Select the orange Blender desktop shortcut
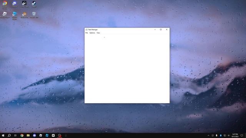Viewport: 246px width, 138px height. 24,15
